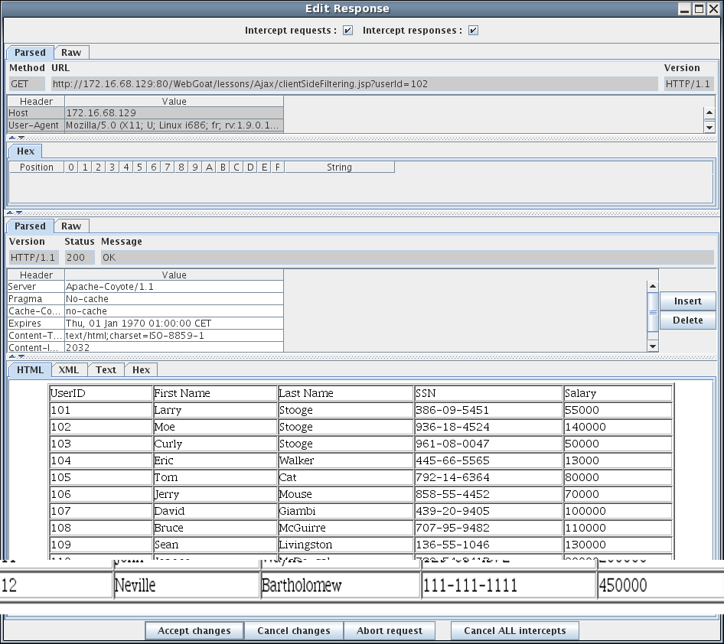Click up arrow of response headers scrollbar
Screen dimensions: 724x644
(x=652, y=287)
